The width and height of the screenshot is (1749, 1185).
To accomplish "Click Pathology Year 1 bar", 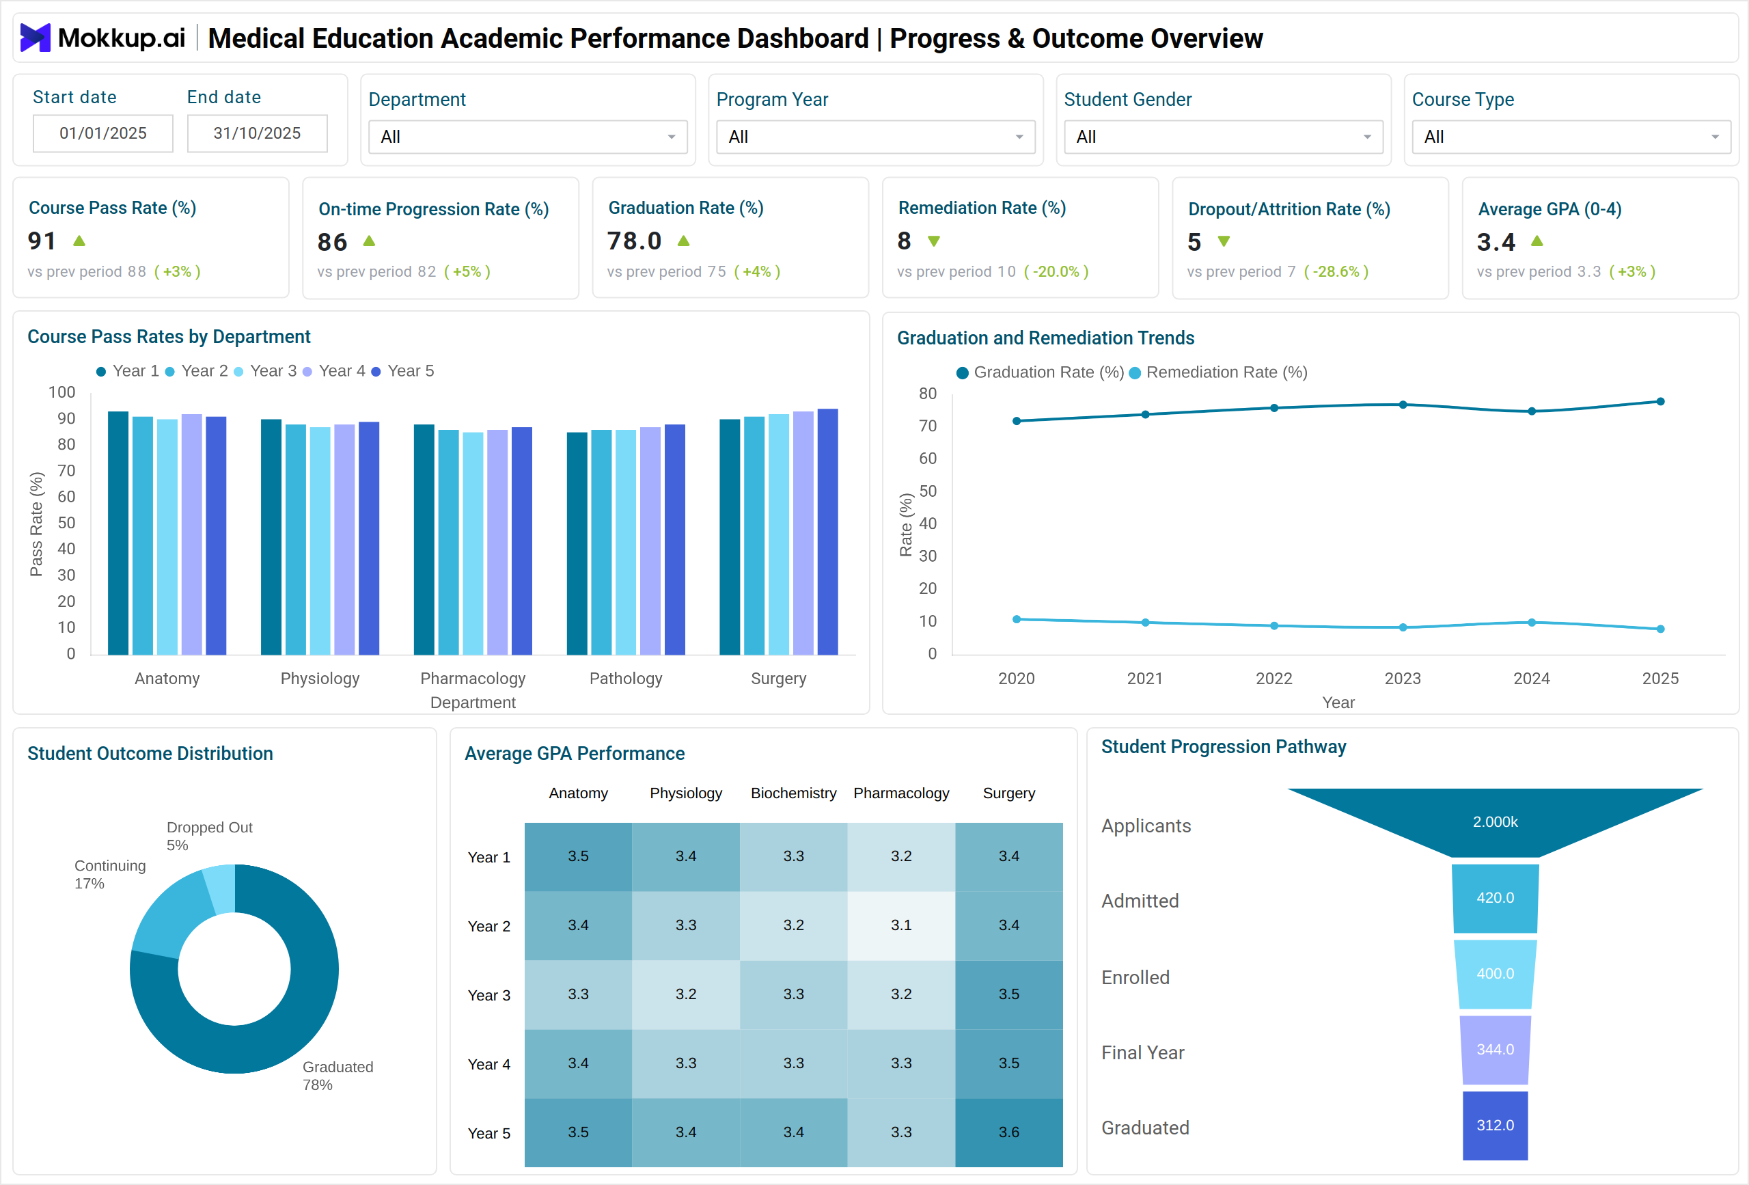I will pos(577,543).
